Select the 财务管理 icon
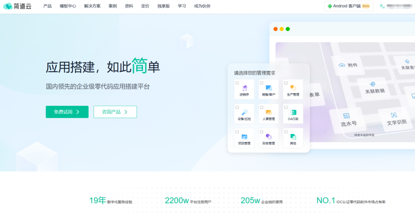415x220 pixels. (x=269, y=137)
